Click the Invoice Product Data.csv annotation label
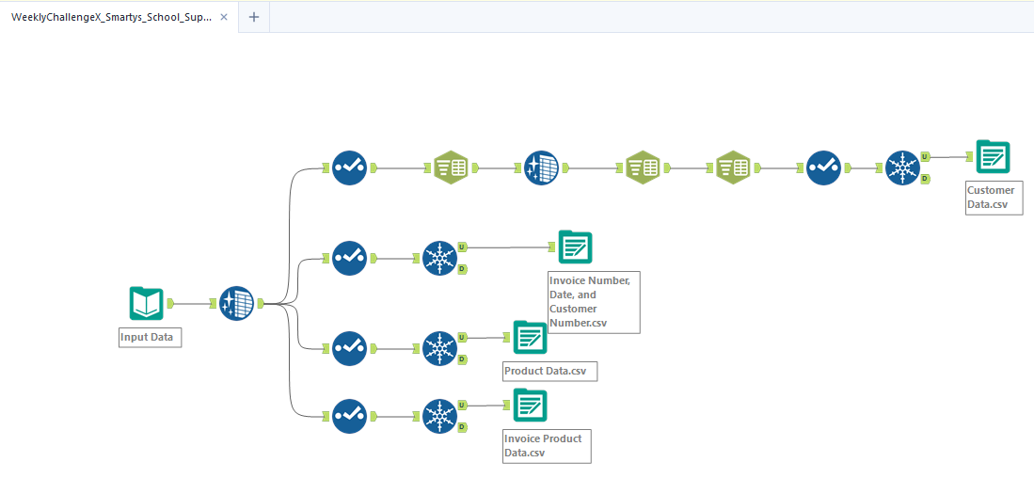 (x=546, y=446)
